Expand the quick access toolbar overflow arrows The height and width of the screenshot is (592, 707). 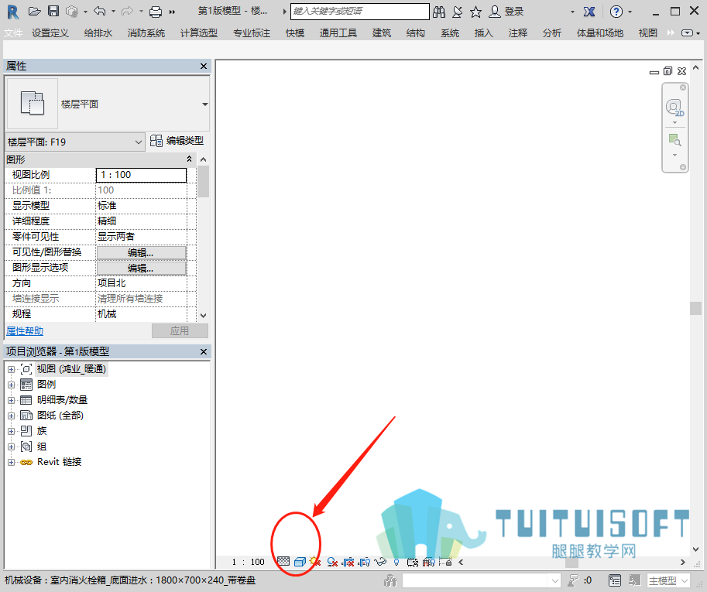click(x=172, y=12)
